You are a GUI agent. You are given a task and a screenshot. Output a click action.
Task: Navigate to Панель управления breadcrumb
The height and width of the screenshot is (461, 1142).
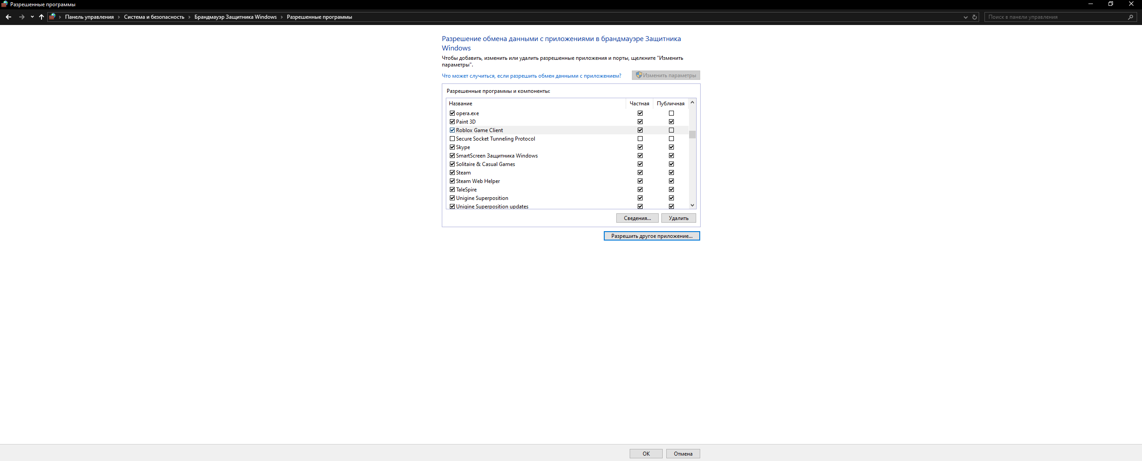(89, 17)
